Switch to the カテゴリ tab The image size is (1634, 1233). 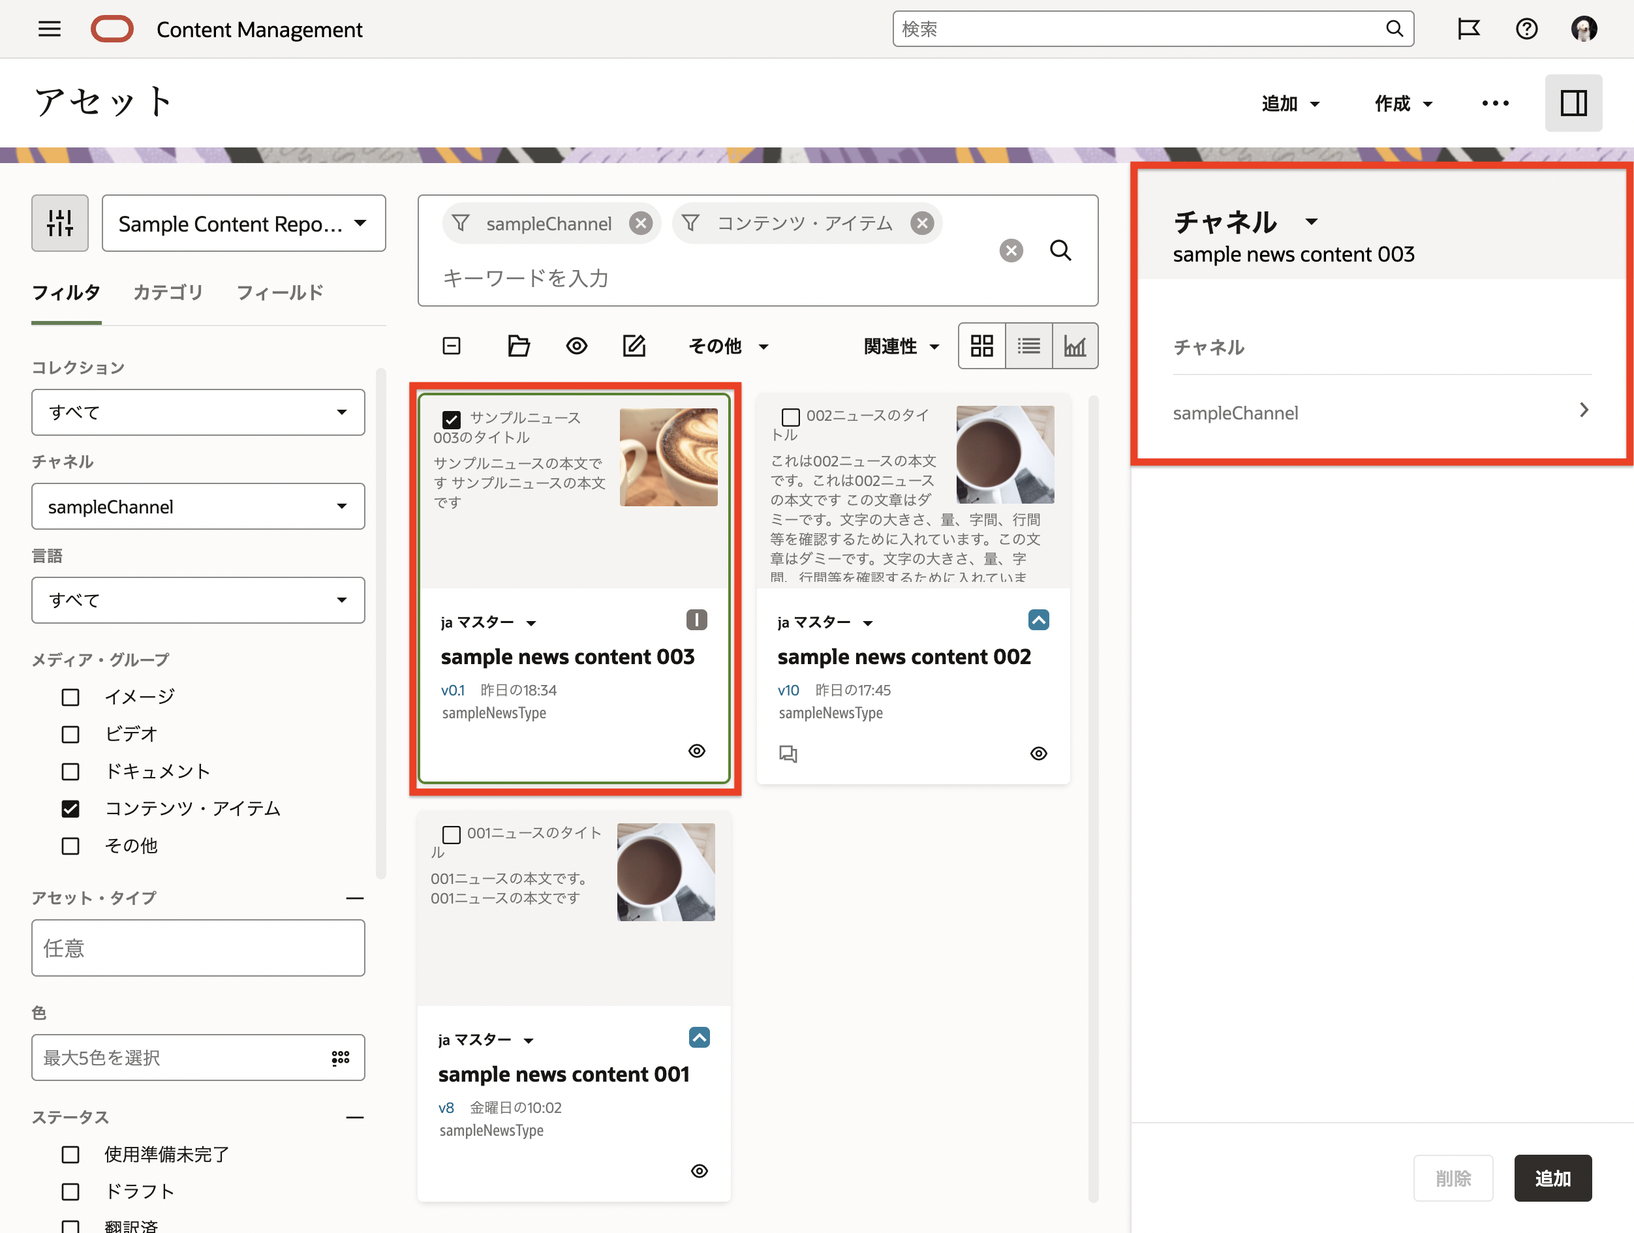tap(168, 292)
